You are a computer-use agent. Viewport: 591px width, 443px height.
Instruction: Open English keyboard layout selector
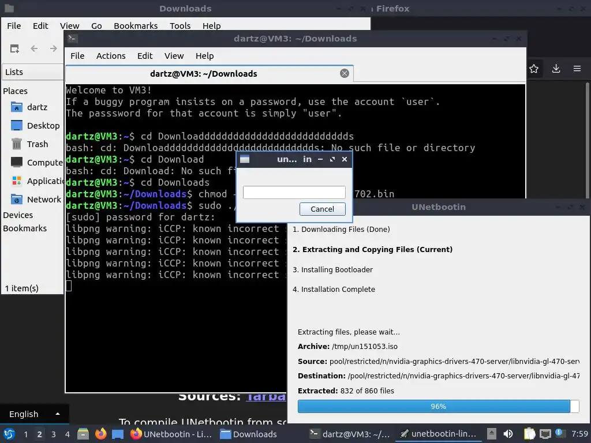[34, 414]
